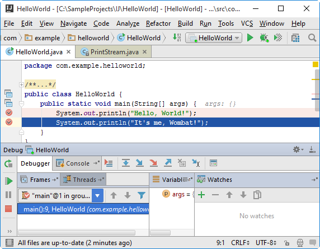
Task: Click the Drop Frame icon
Action: tap(182, 163)
